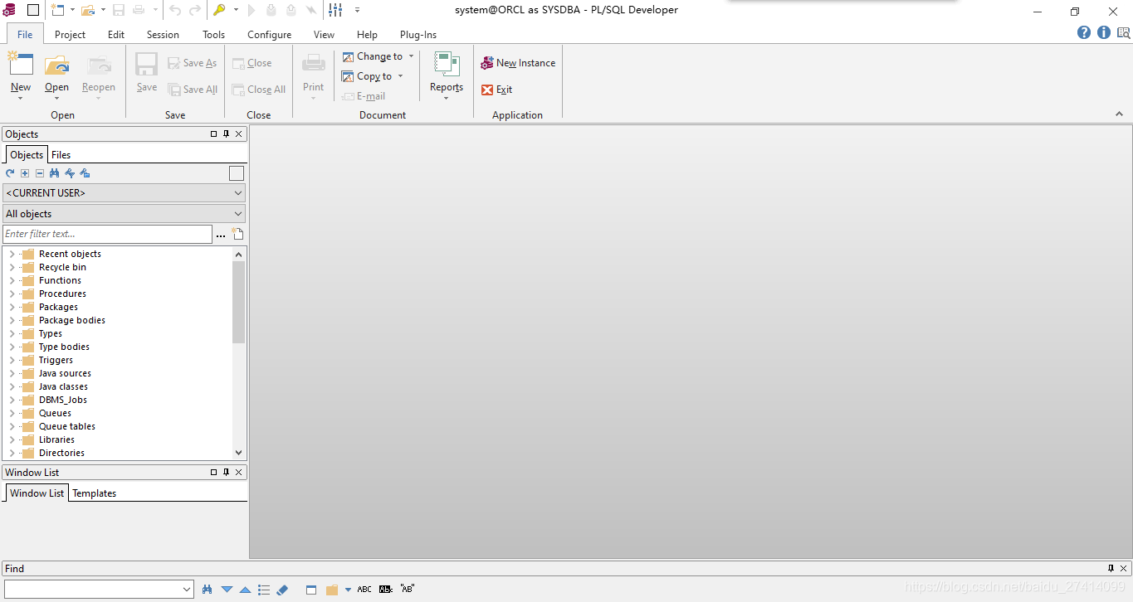Click the object filters icon in Objects toolbar

point(70,173)
